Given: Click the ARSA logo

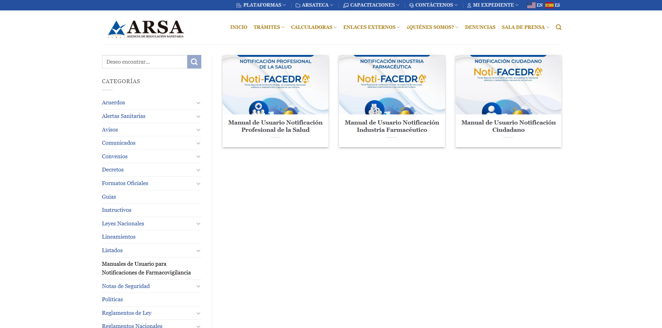Looking at the screenshot, I should 146,29.
